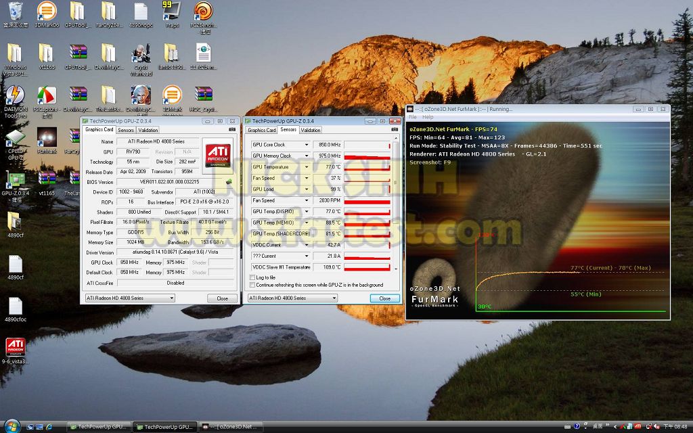Switch to Validation tab in Sensors window
The width and height of the screenshot is (693, 433).
pyautogui.click(x=311, y=130)
